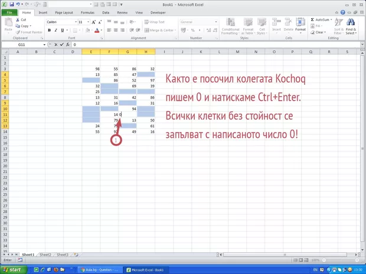Open Conditional Formatting menu

[x=230, y=27]
